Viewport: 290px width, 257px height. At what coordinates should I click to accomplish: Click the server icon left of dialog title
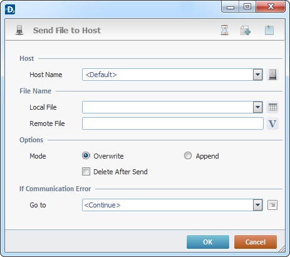point(19,30)
